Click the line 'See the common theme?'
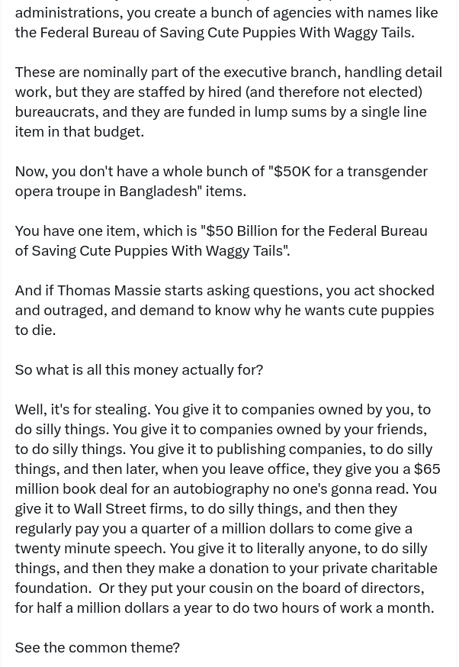 pos(97,647)
